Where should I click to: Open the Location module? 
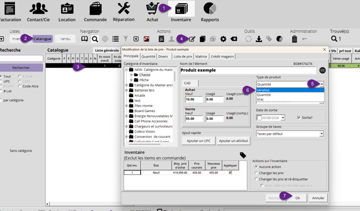(67, 12)
